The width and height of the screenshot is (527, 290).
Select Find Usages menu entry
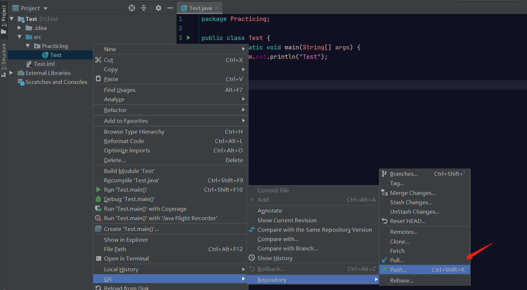tap(170, 90)
